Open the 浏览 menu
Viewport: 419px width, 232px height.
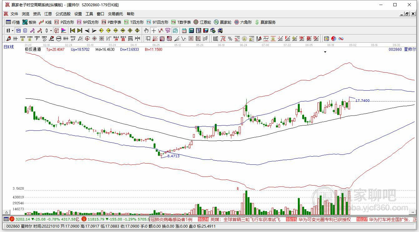point(26,14)
